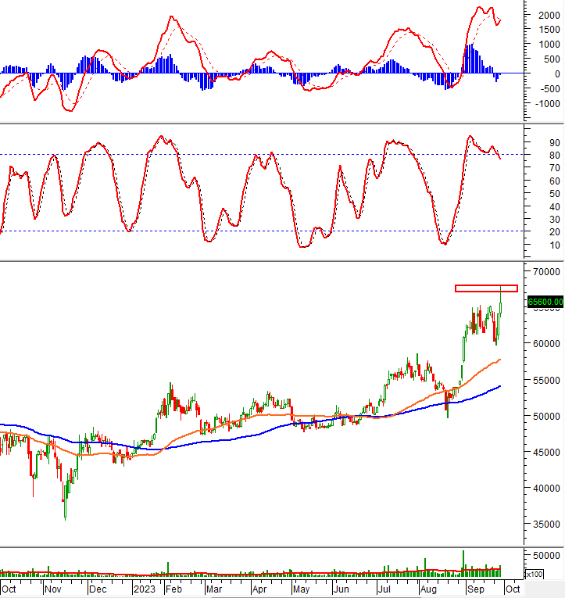Click the -1000 value on MACD axis
Viewport: 565px width, 598px height.
coord(548,104)
